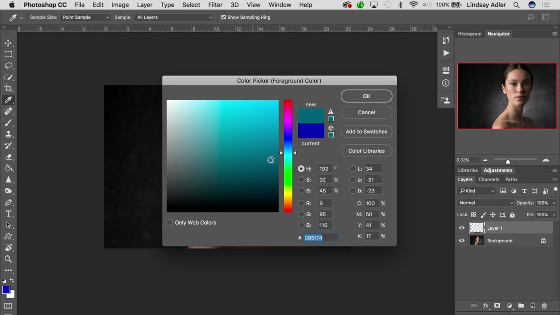This screenshot has width=560, height=315.
Task: Switch to the Histogram tab
Action: pos(469,34)
